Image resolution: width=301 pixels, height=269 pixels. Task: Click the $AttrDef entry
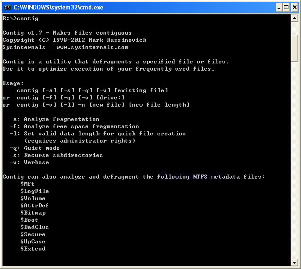(35, 206)
